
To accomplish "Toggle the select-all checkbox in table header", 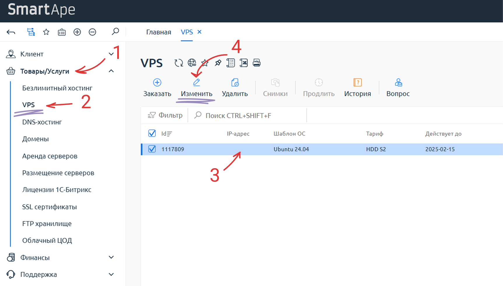I will 152,133.
